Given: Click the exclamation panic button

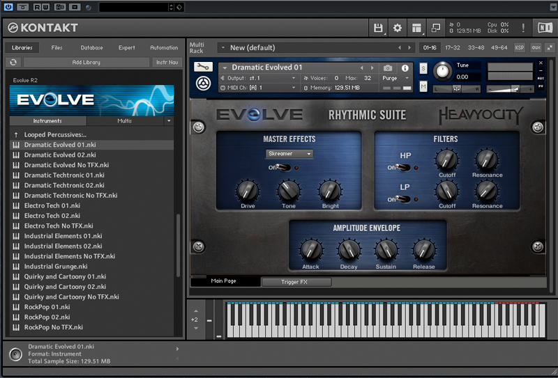Looking at the screenshot, I should pos(523,28).
